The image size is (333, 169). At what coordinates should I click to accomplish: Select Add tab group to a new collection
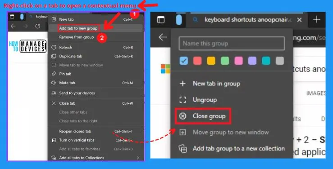(238, 149)
